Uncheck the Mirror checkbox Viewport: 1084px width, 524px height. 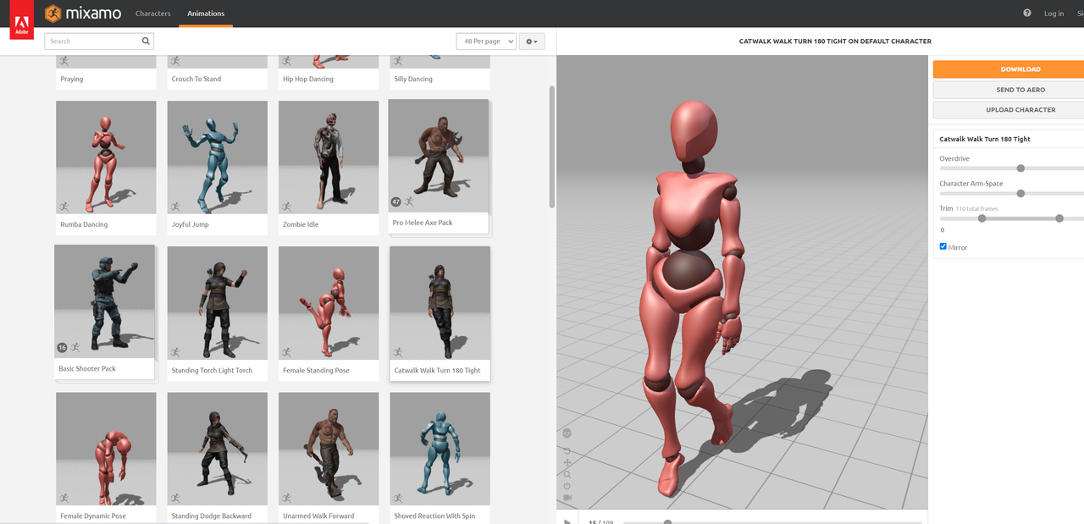(x=943, y=246)
